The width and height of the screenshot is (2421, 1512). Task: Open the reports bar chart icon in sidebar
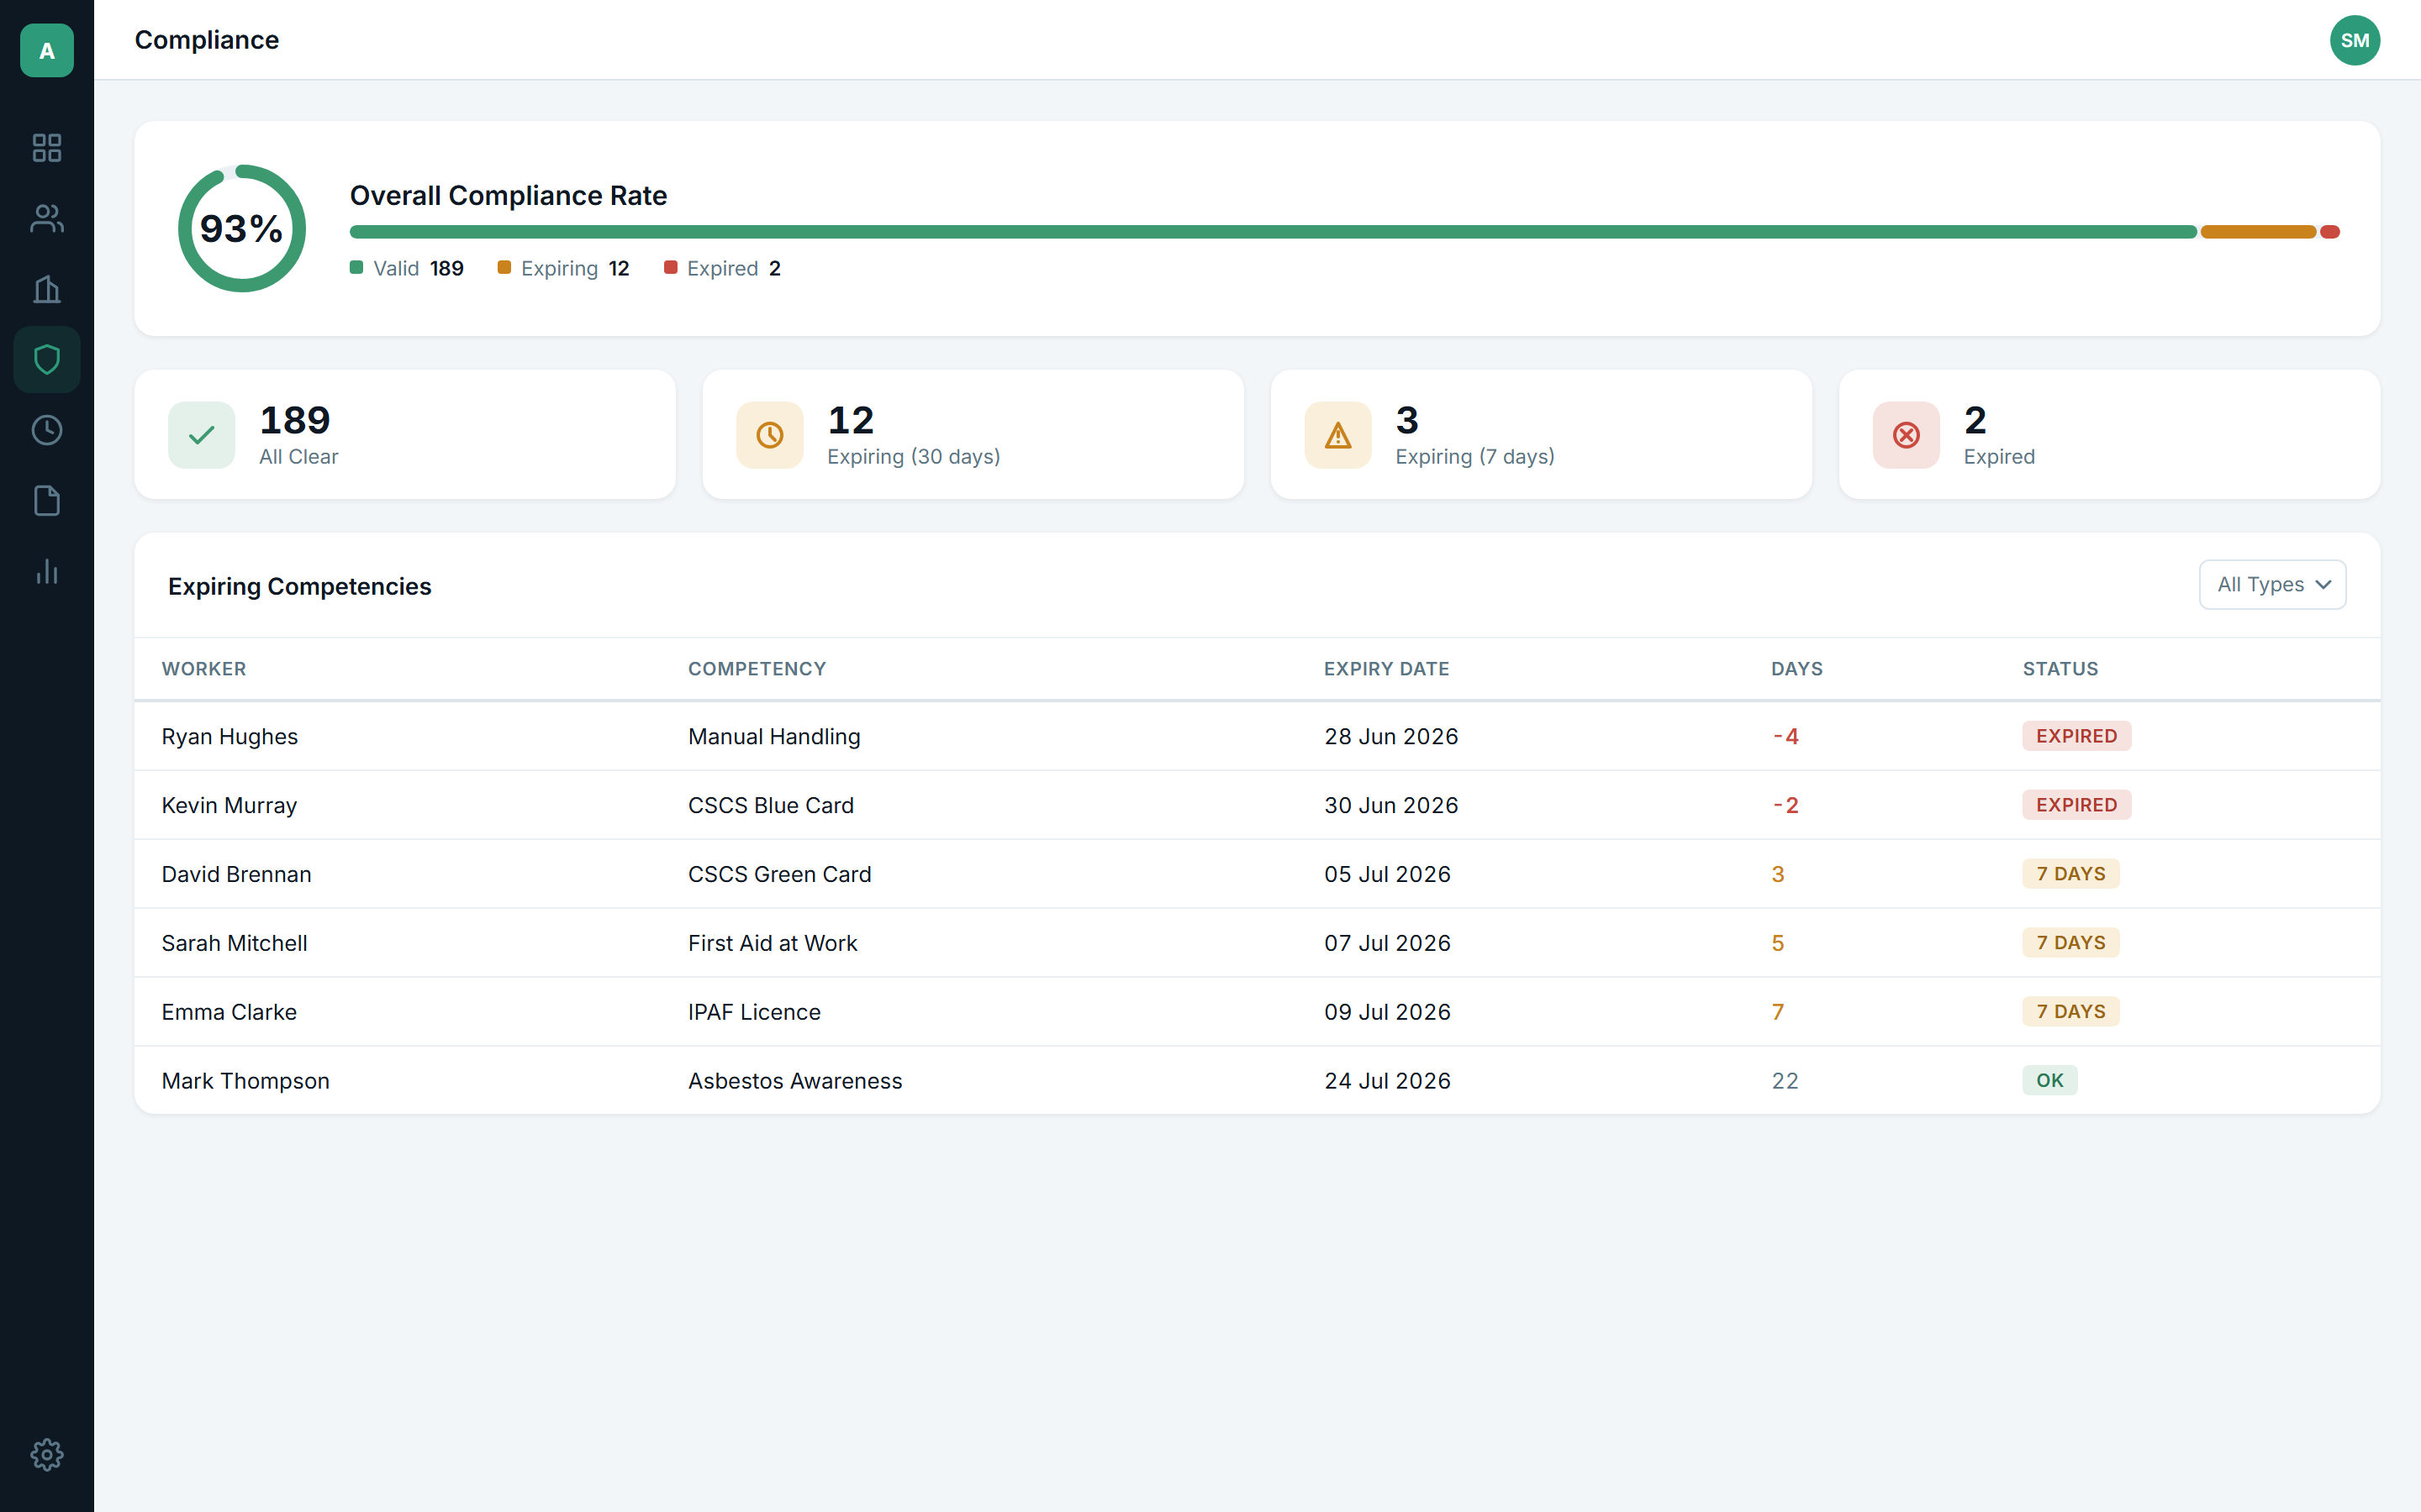point(47,571)
